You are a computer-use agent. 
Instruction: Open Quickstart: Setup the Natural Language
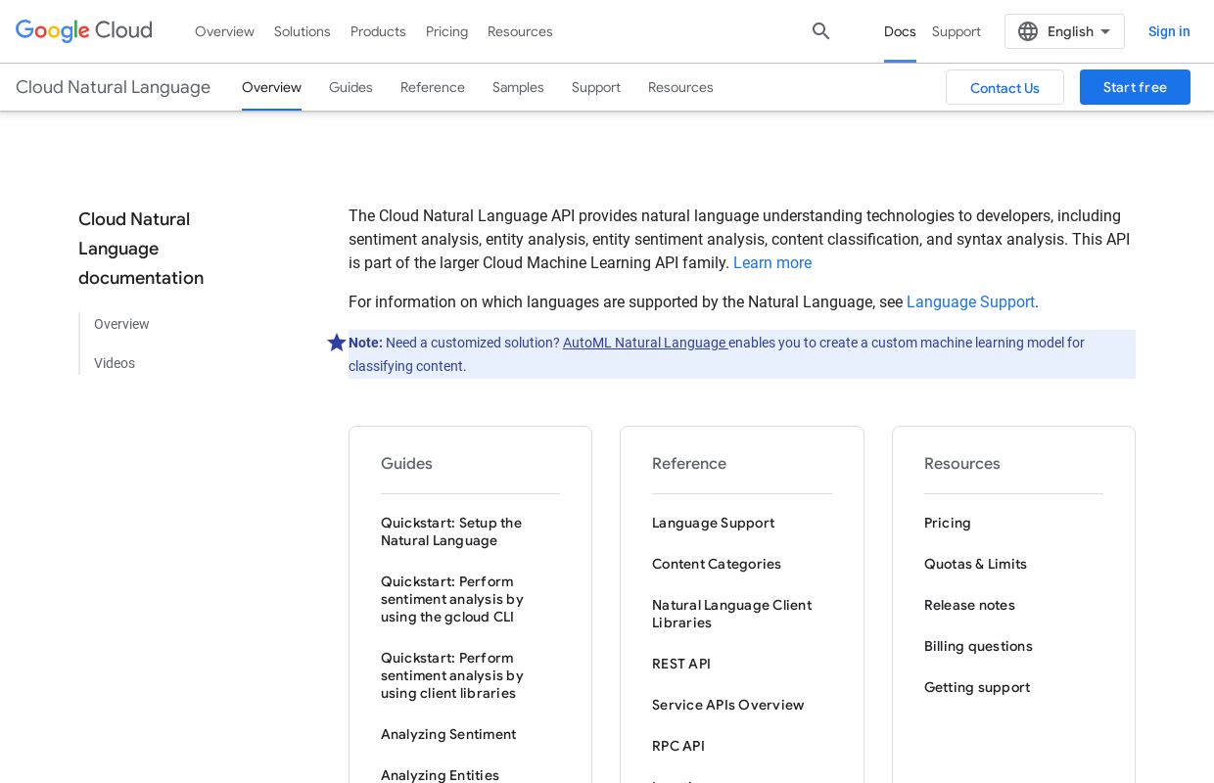coord(451,531)
